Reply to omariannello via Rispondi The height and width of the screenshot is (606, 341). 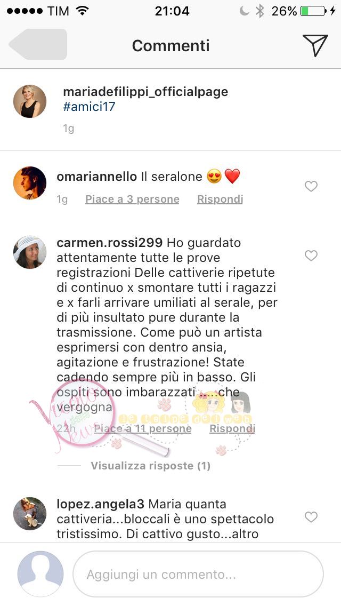tap(220, 199)
